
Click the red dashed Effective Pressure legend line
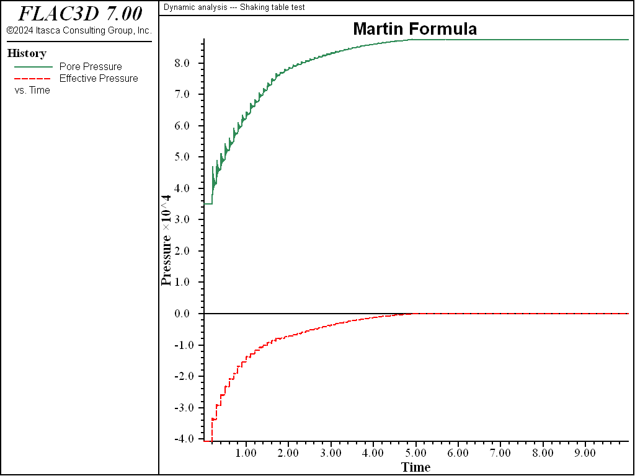[33, 79]
